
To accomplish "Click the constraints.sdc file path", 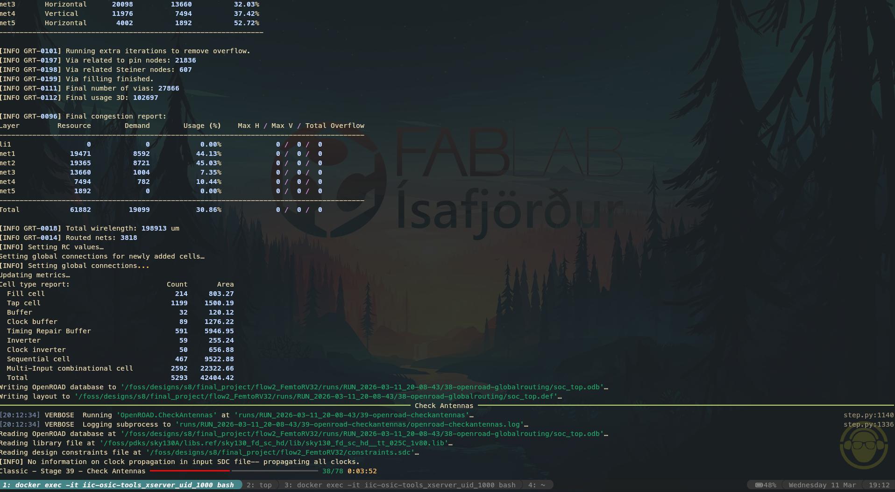I will [x=278, y=452].
